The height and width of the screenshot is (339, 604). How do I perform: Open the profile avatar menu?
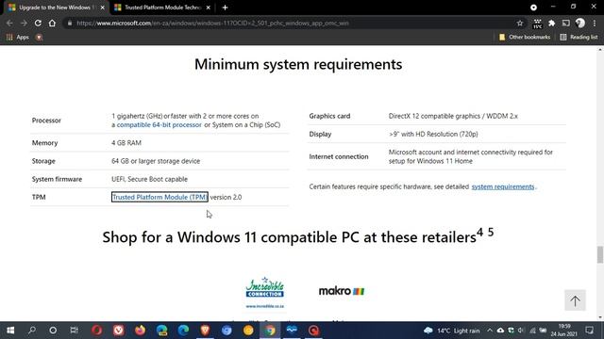580,23
